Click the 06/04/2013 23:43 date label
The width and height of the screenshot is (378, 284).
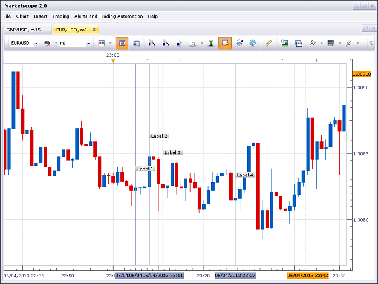308,276
